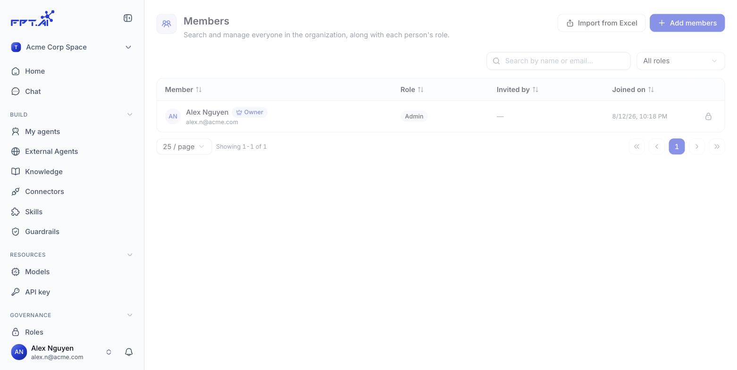Click the FPT.AI logo
Image resolution: width=737 pixels, height=370 pixels.
pos(33,18)
